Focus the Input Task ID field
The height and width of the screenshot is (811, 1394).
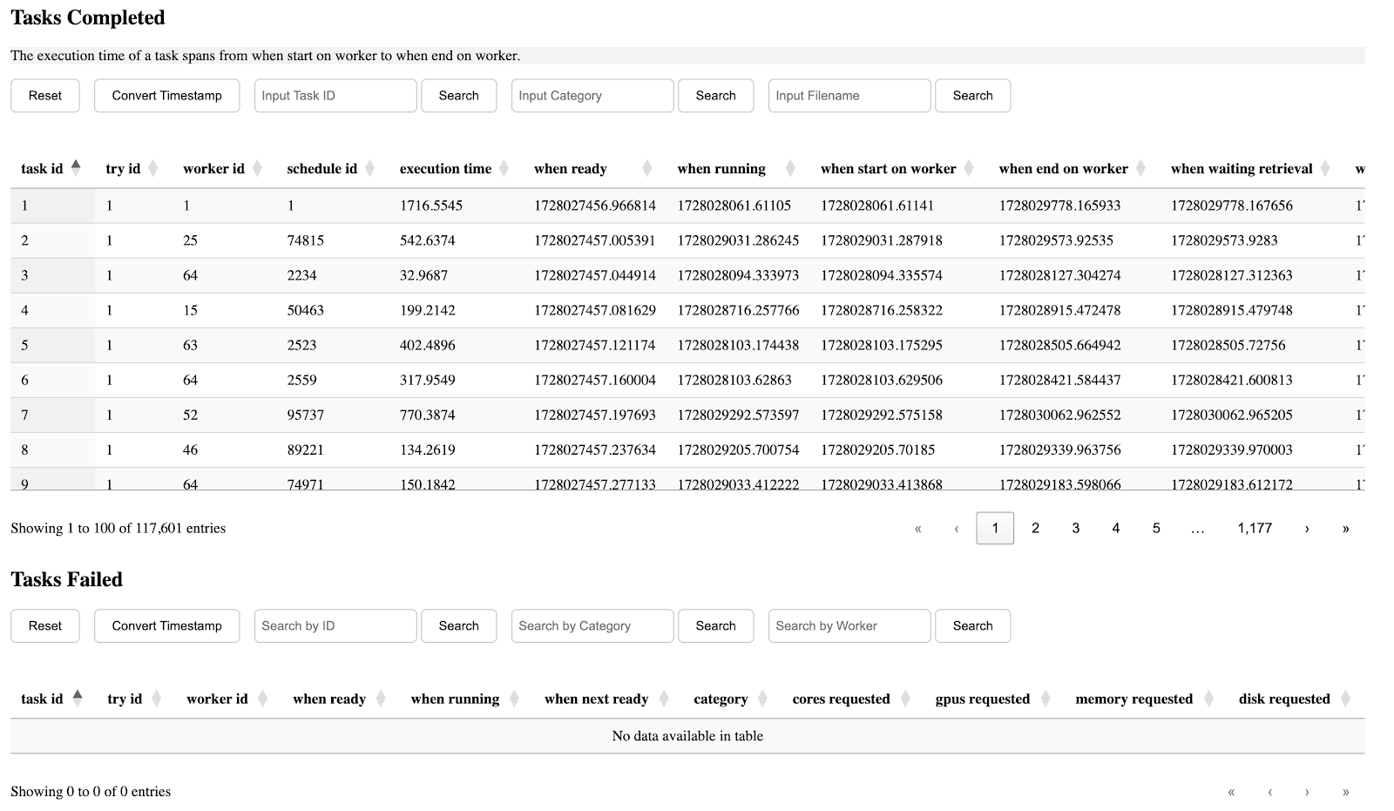point(335,96)
